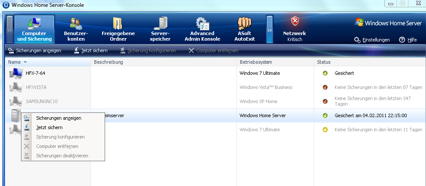Click Windows 7 Ultimate cell in HFX-7-64 row
This screenshot has width=426, height=186.
point(260,73)
